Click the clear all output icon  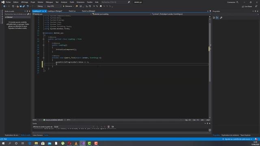[x=108, y=127]
